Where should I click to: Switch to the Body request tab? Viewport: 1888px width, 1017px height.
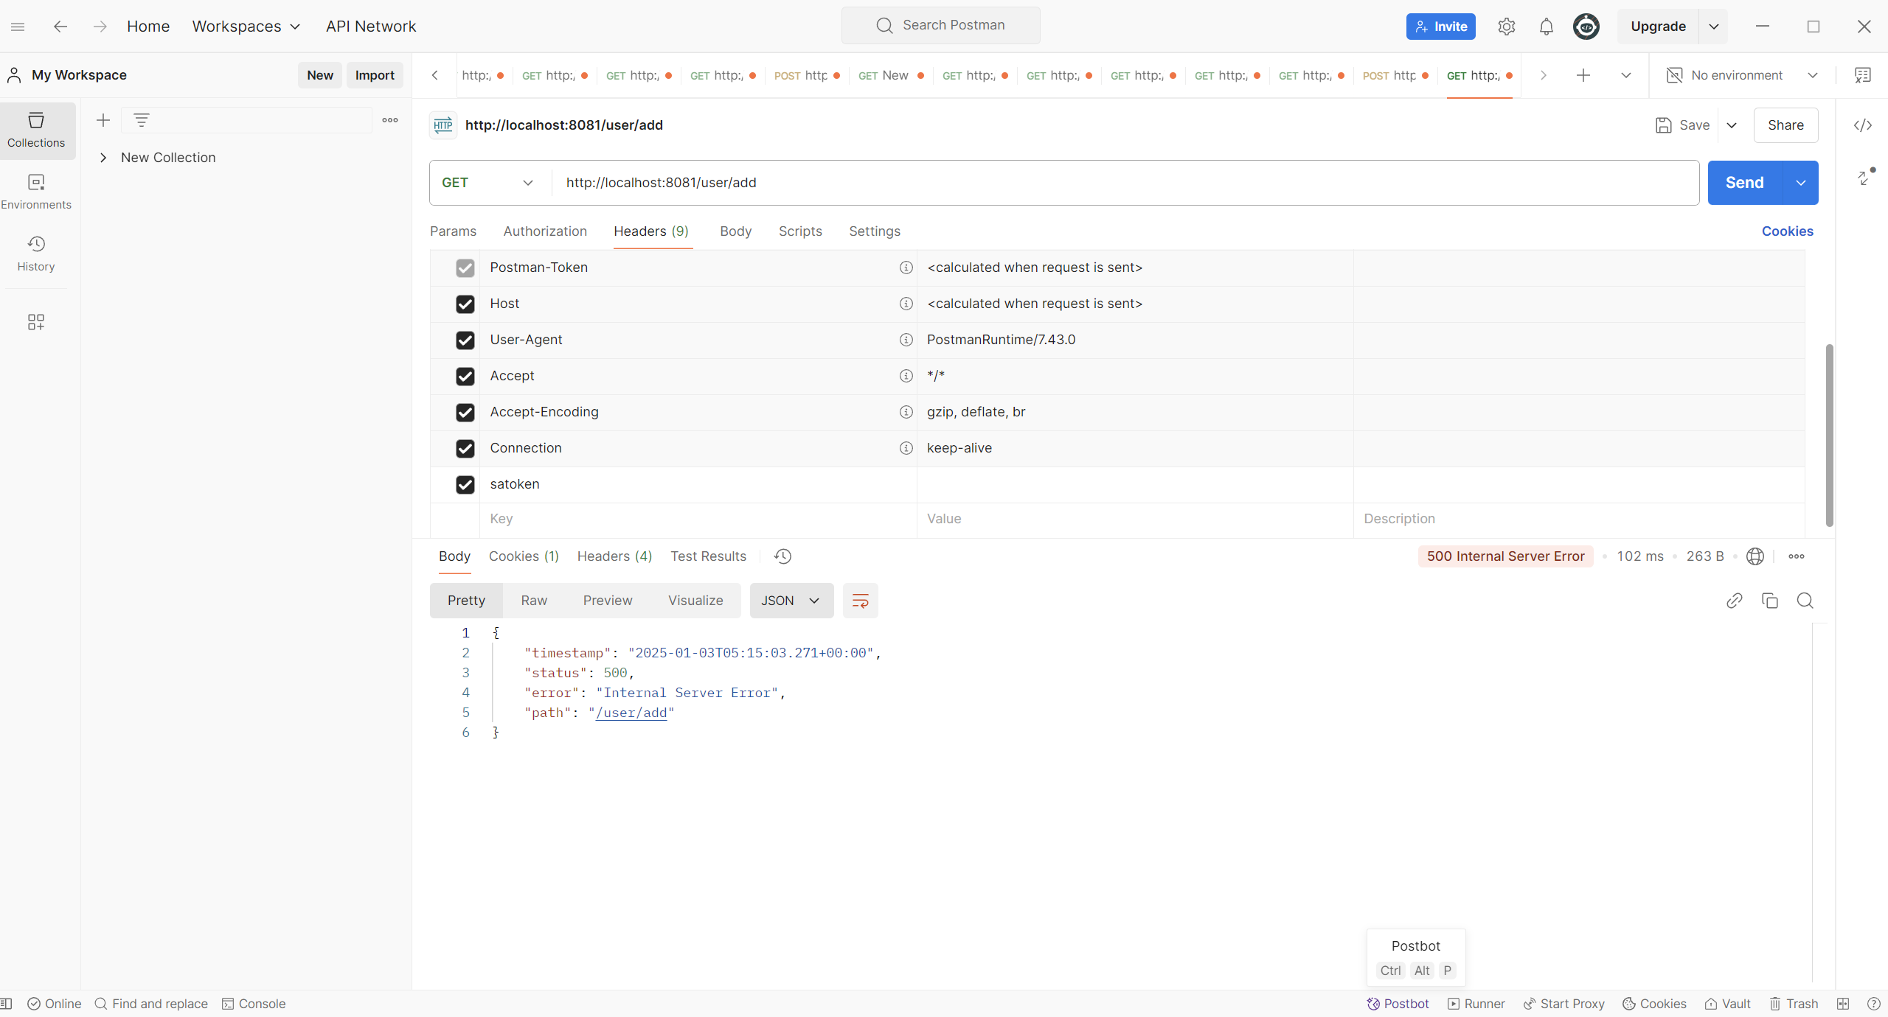pos(735,231)
